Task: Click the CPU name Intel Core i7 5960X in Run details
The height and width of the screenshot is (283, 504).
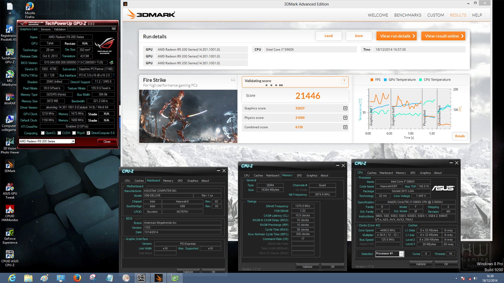Action: click(280, 50)
